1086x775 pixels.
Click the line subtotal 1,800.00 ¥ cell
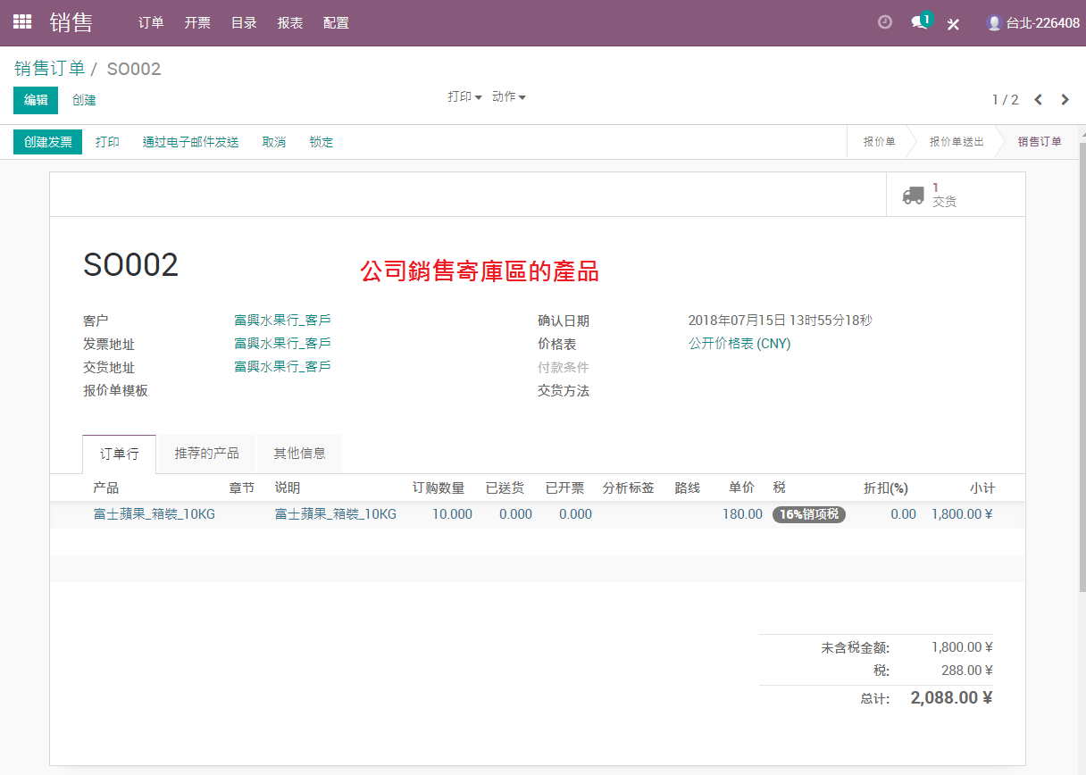click(x=962, y=514)
